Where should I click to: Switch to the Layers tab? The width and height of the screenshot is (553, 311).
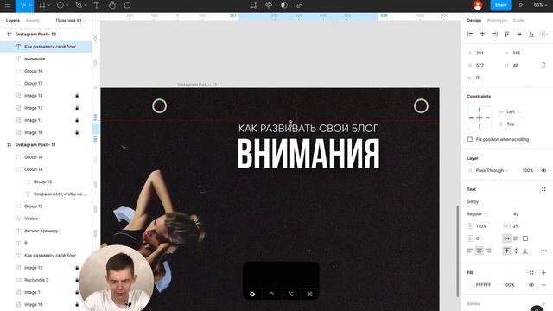[x=13, y=21]
